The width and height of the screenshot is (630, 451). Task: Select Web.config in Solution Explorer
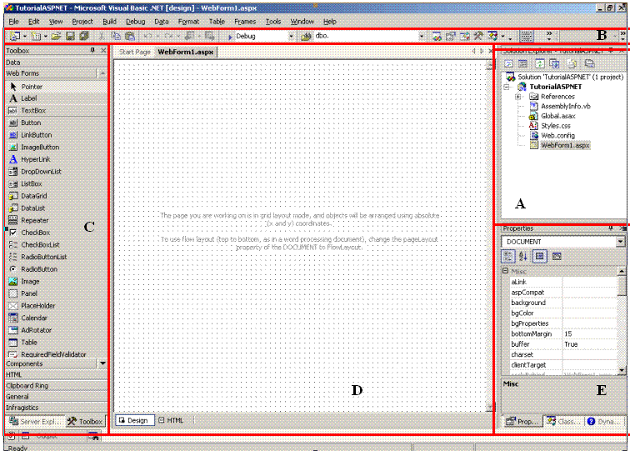(557, 135)
